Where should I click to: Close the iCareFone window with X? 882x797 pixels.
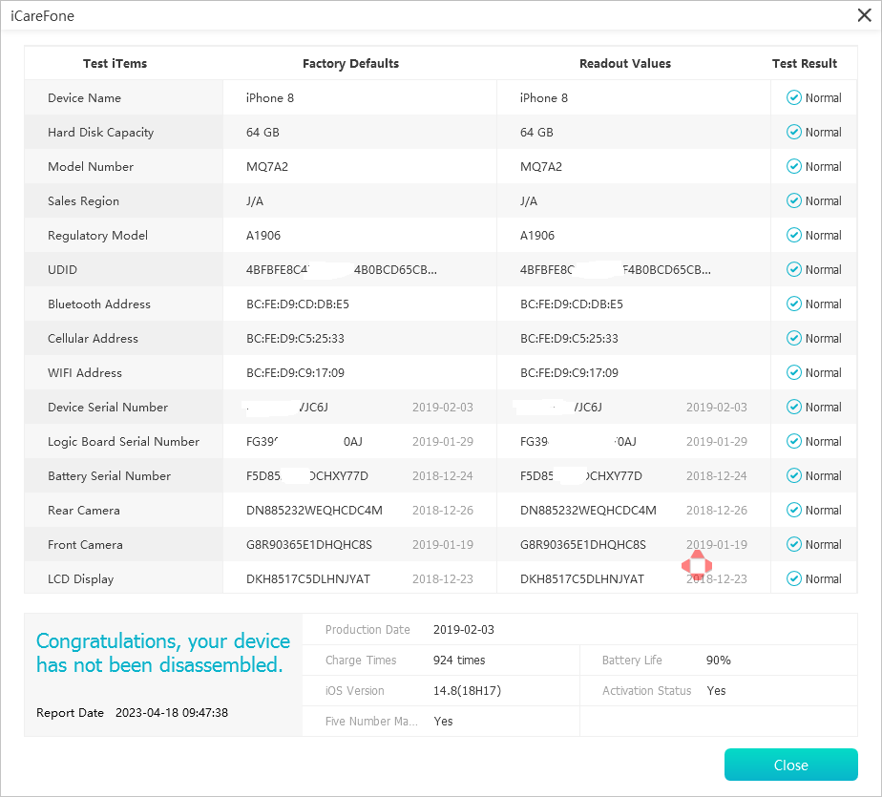coord(864,14)
